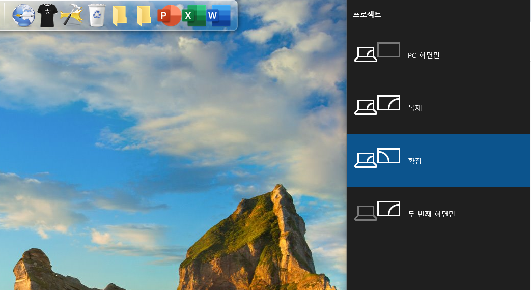This screenshot has height=290, width=531.
Task: Click the 두 번째 화면만 monitor icon
Action: (377, 211)
